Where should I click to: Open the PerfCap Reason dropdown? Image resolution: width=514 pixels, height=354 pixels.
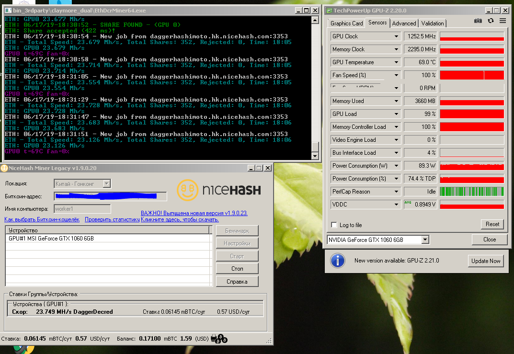pos(396,192)
